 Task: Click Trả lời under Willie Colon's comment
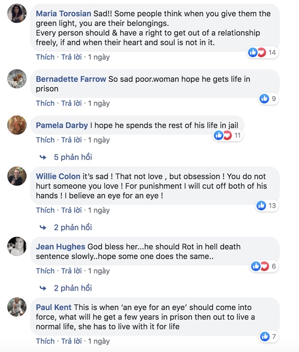coord(71,210)
